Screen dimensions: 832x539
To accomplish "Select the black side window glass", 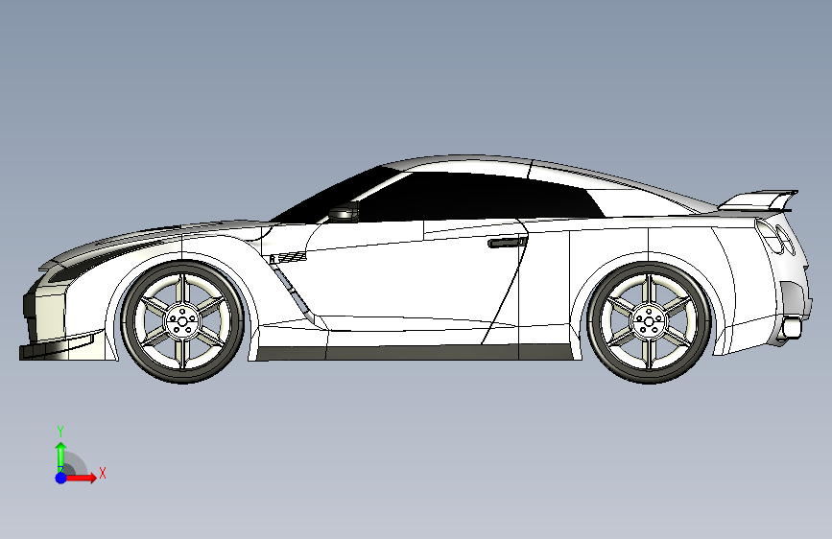I will pyautogui.click(x=478, y=198).
